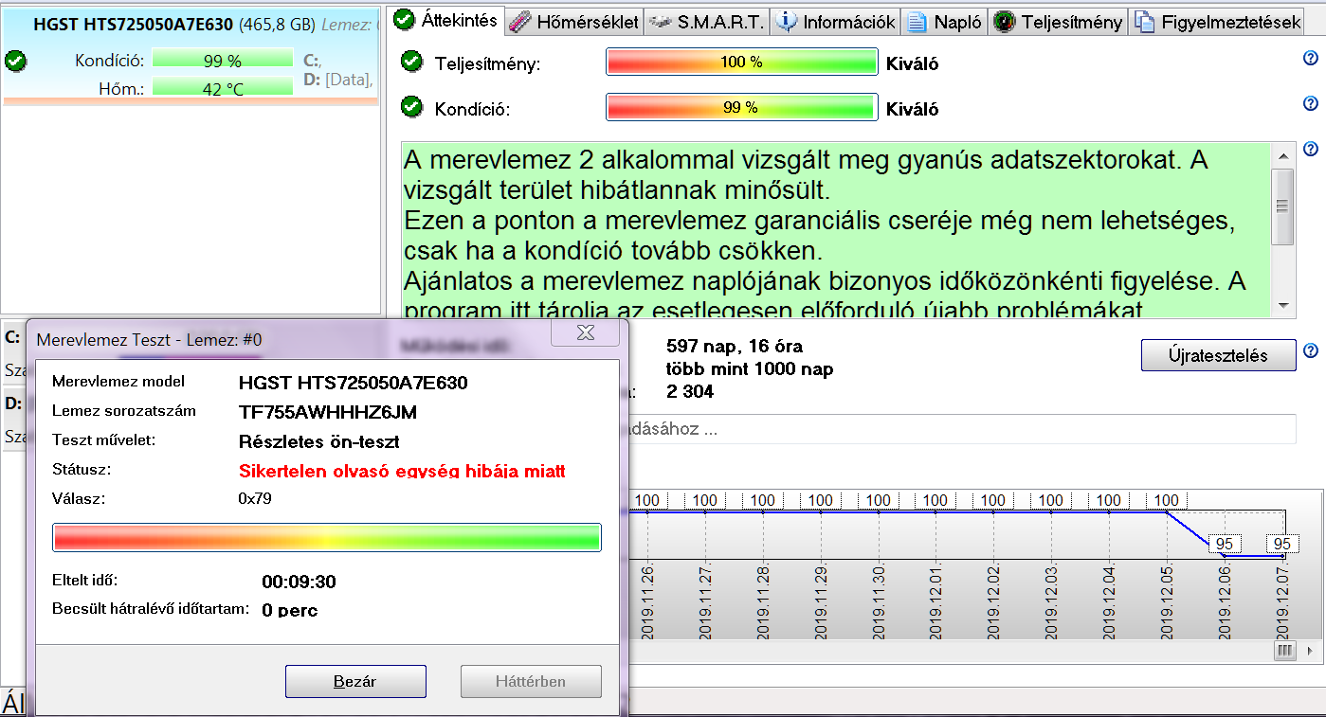Image resolution: width=1326 pixels, height=717 pixels.
Task: Click the Kondíció 99 % bar in overview
Action: 742,107
